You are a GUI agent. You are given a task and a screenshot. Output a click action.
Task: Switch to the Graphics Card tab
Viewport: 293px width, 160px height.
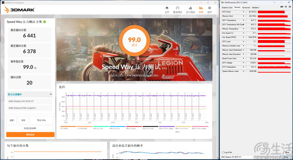point(227,7)
